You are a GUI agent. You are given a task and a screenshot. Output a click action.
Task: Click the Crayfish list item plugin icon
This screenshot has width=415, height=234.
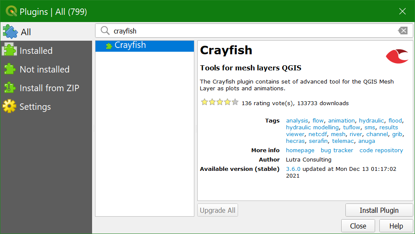[x=109, y=46]
